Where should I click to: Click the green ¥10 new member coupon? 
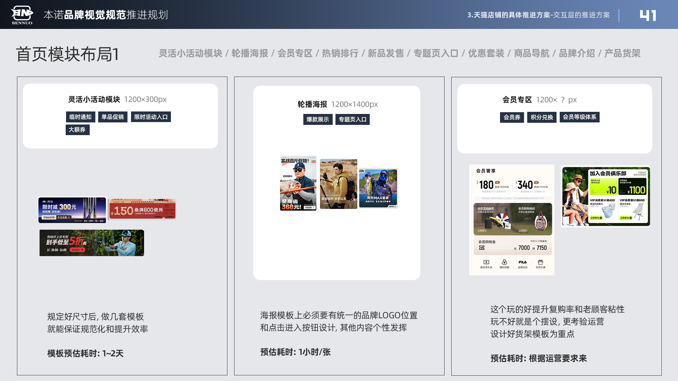[603, 187]
